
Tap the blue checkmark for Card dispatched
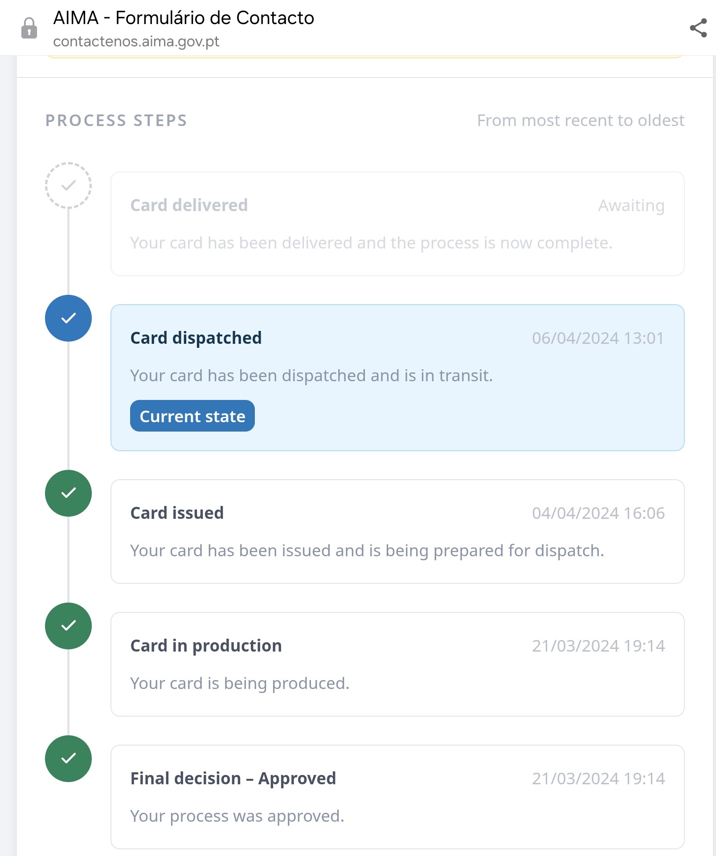[x=68, y=318]
